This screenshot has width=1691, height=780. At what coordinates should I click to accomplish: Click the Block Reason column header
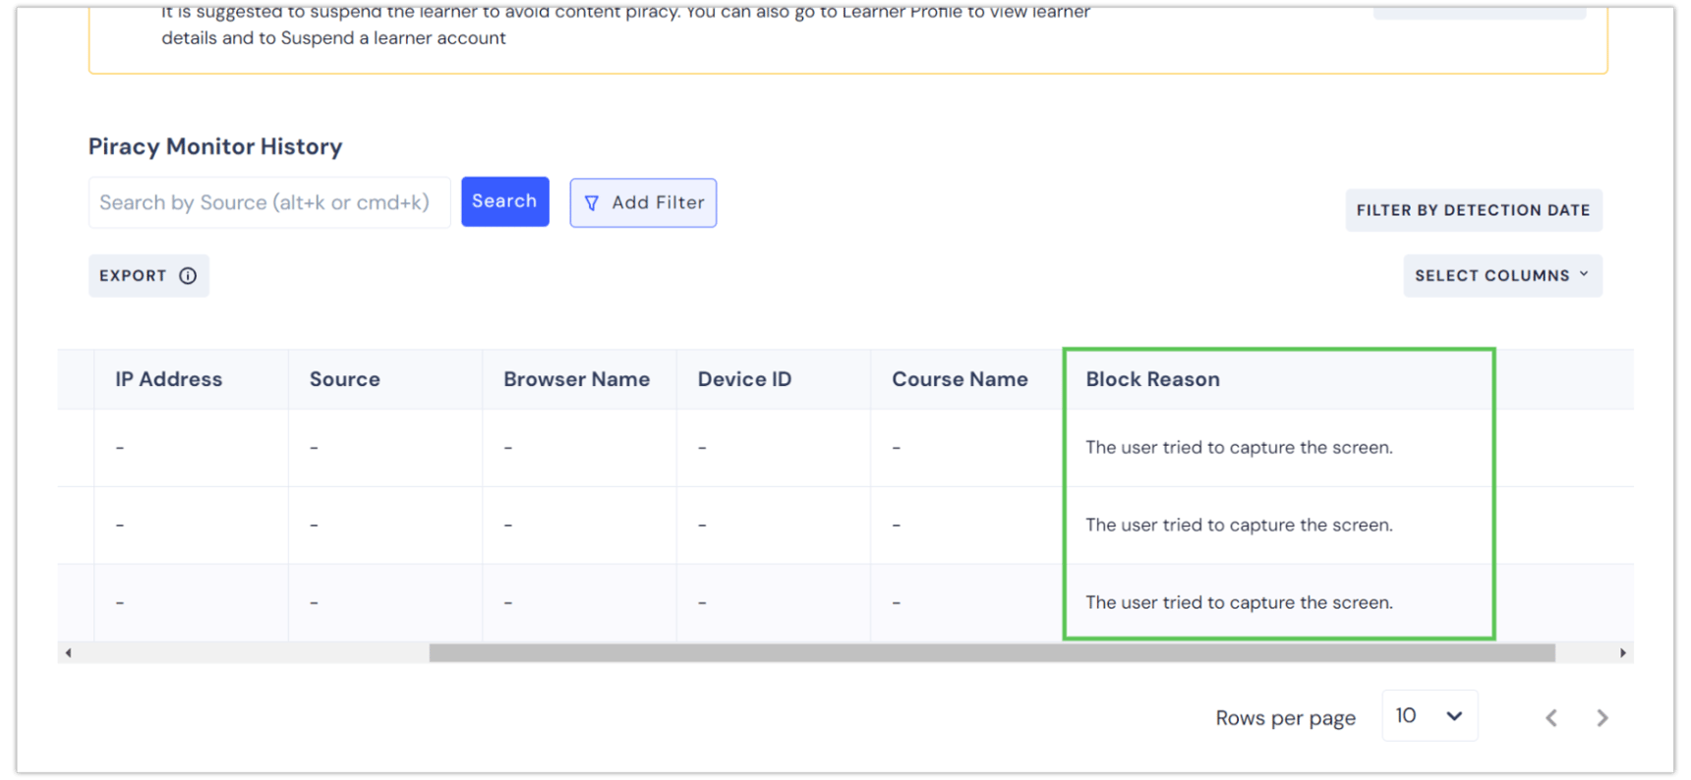coord(1152,379)
